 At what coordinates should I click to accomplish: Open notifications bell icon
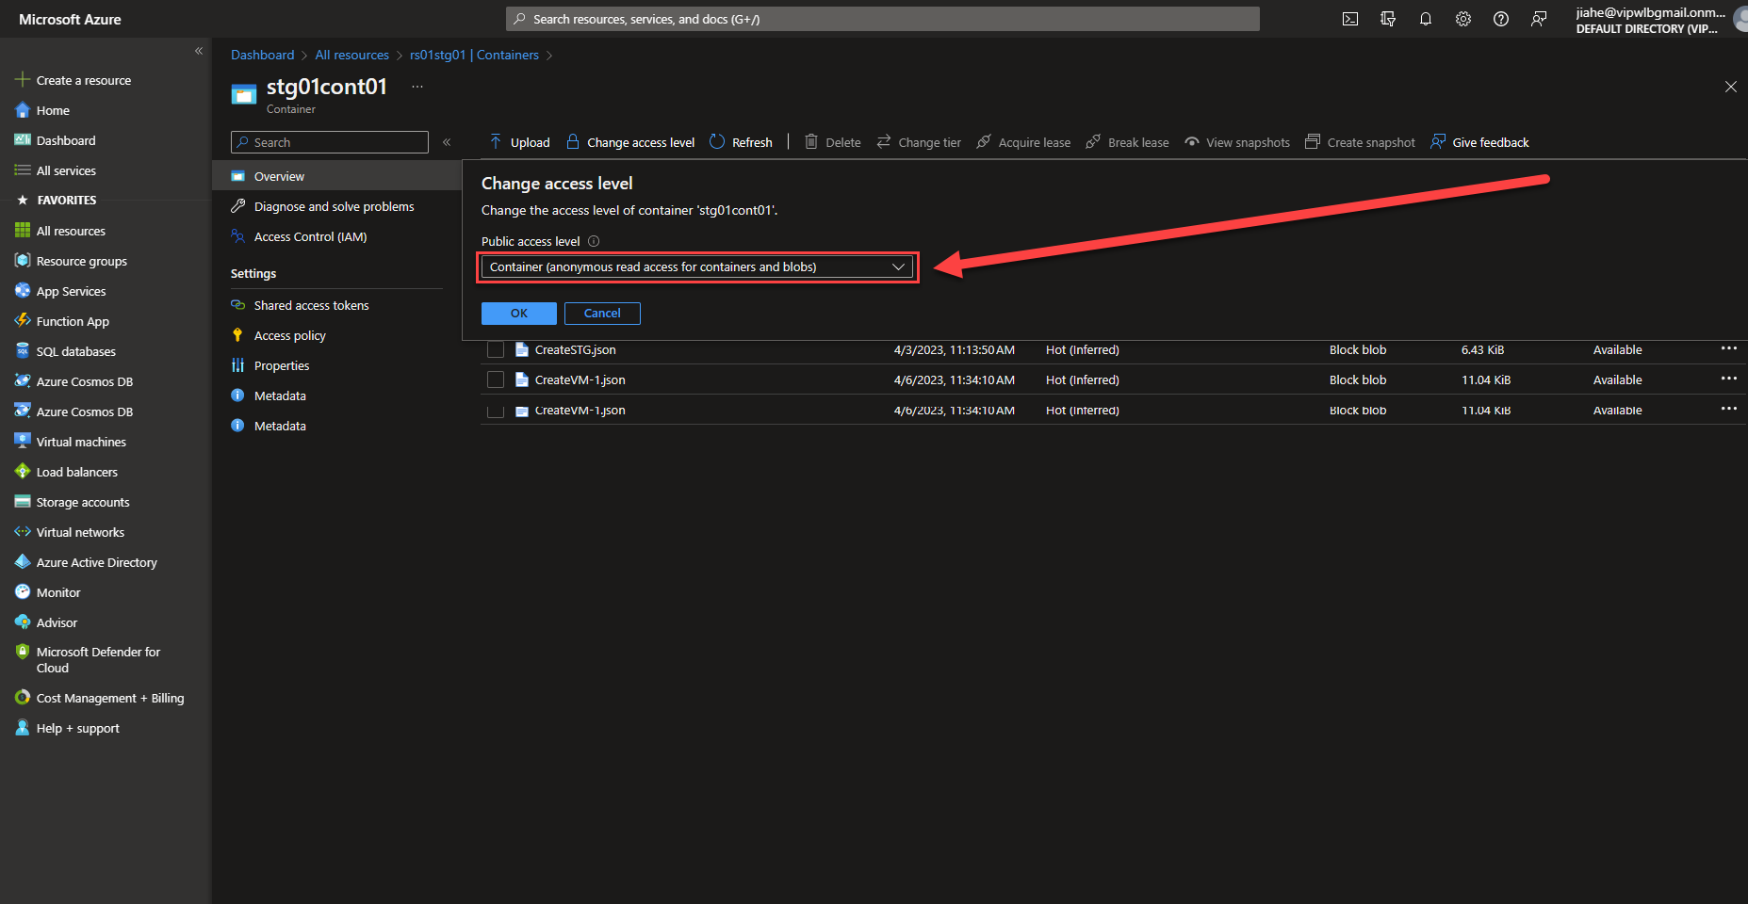pos(1426,19)
